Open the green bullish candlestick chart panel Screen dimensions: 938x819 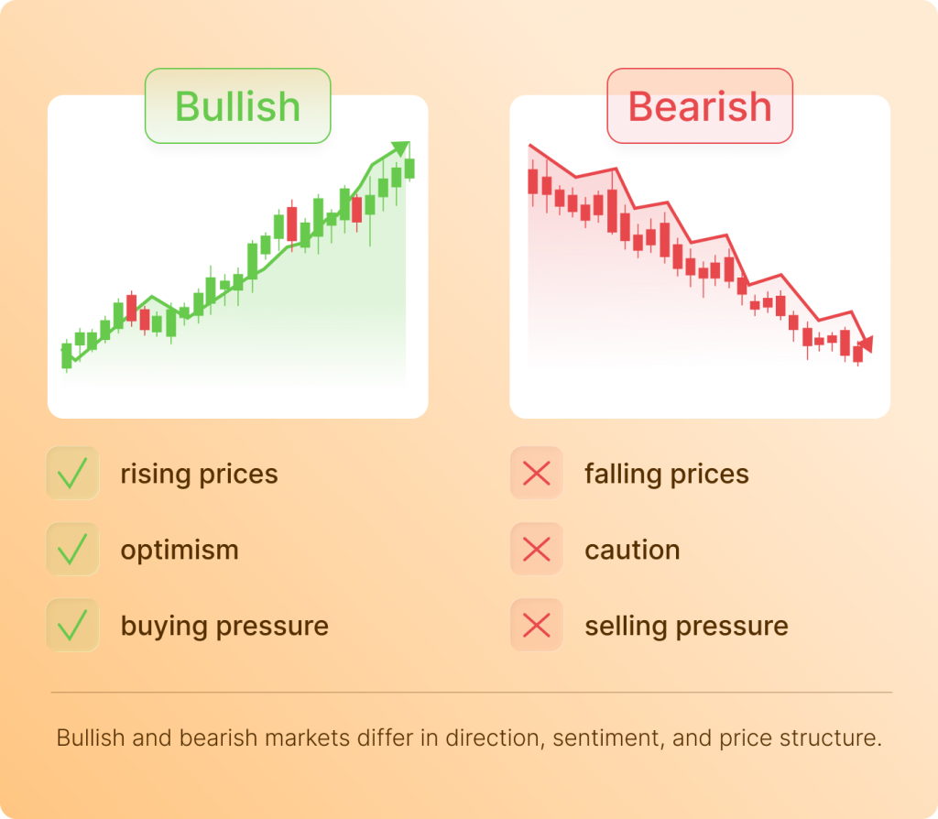click(237, 275)
